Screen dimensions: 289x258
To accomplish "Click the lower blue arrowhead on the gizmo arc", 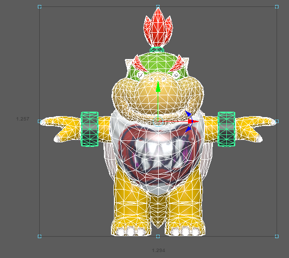I will 188,129.
